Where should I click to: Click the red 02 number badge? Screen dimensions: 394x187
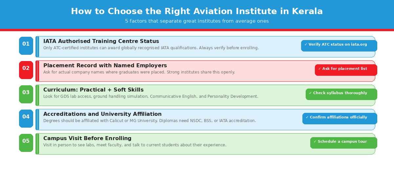coord(26,70)
